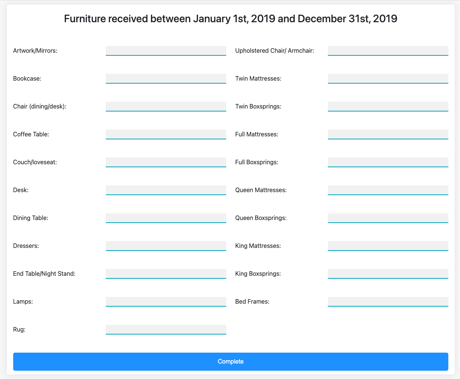Focus the Full Mattresses field
The image size is (460, 379).
(388, 134)
